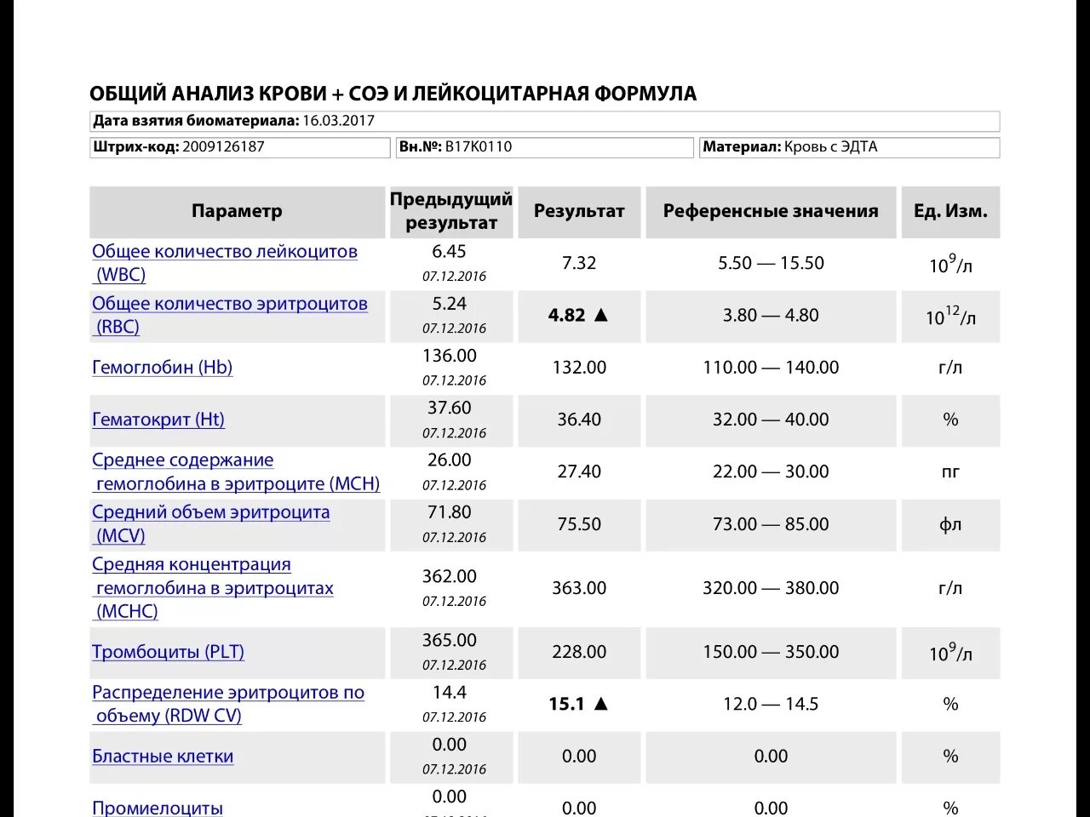Click WBC reference range 5.50 — 15.50

coord(771,263)
